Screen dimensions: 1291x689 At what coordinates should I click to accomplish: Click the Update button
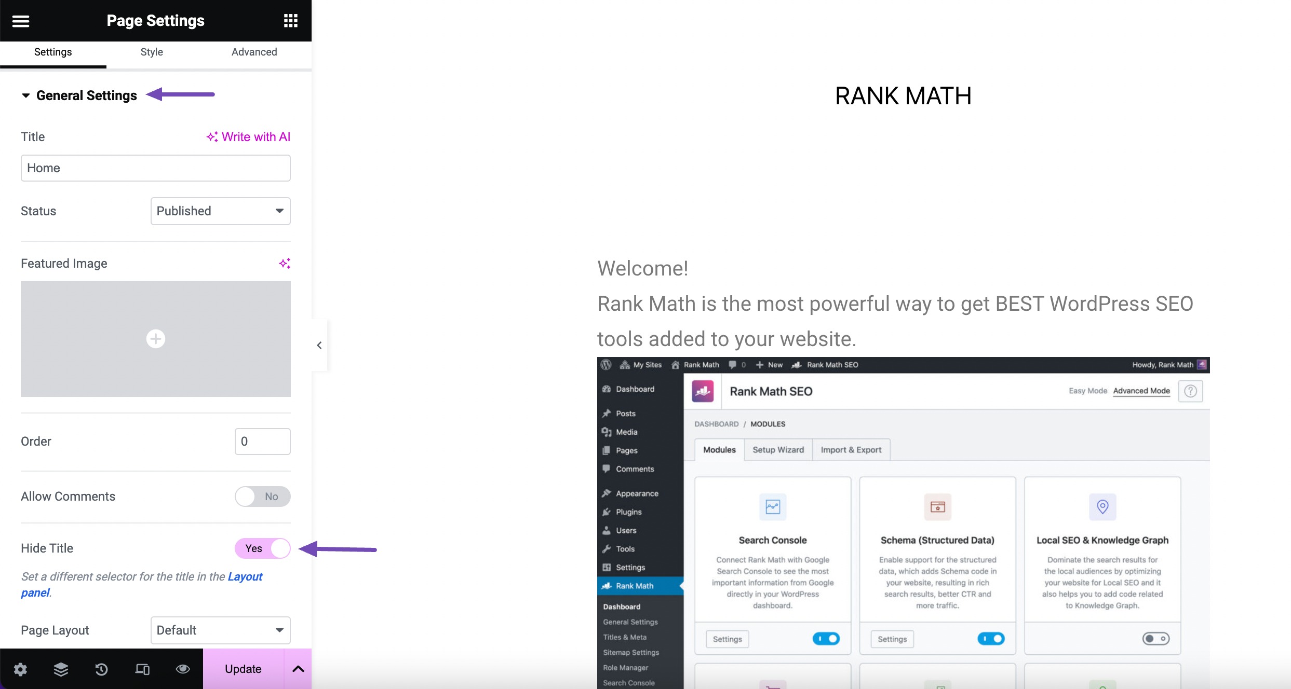coord(244,669)
